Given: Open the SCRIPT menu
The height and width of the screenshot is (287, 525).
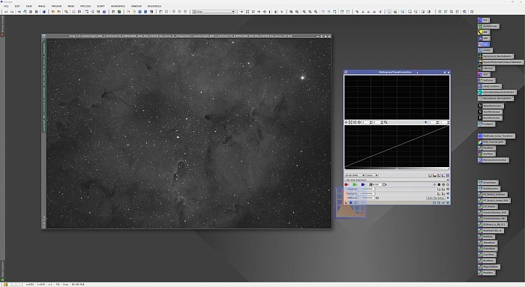Looking at the screenshot, I should click(100, 6).
